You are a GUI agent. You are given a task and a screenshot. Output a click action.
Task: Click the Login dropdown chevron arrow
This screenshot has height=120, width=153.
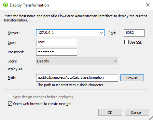[115, 61]
